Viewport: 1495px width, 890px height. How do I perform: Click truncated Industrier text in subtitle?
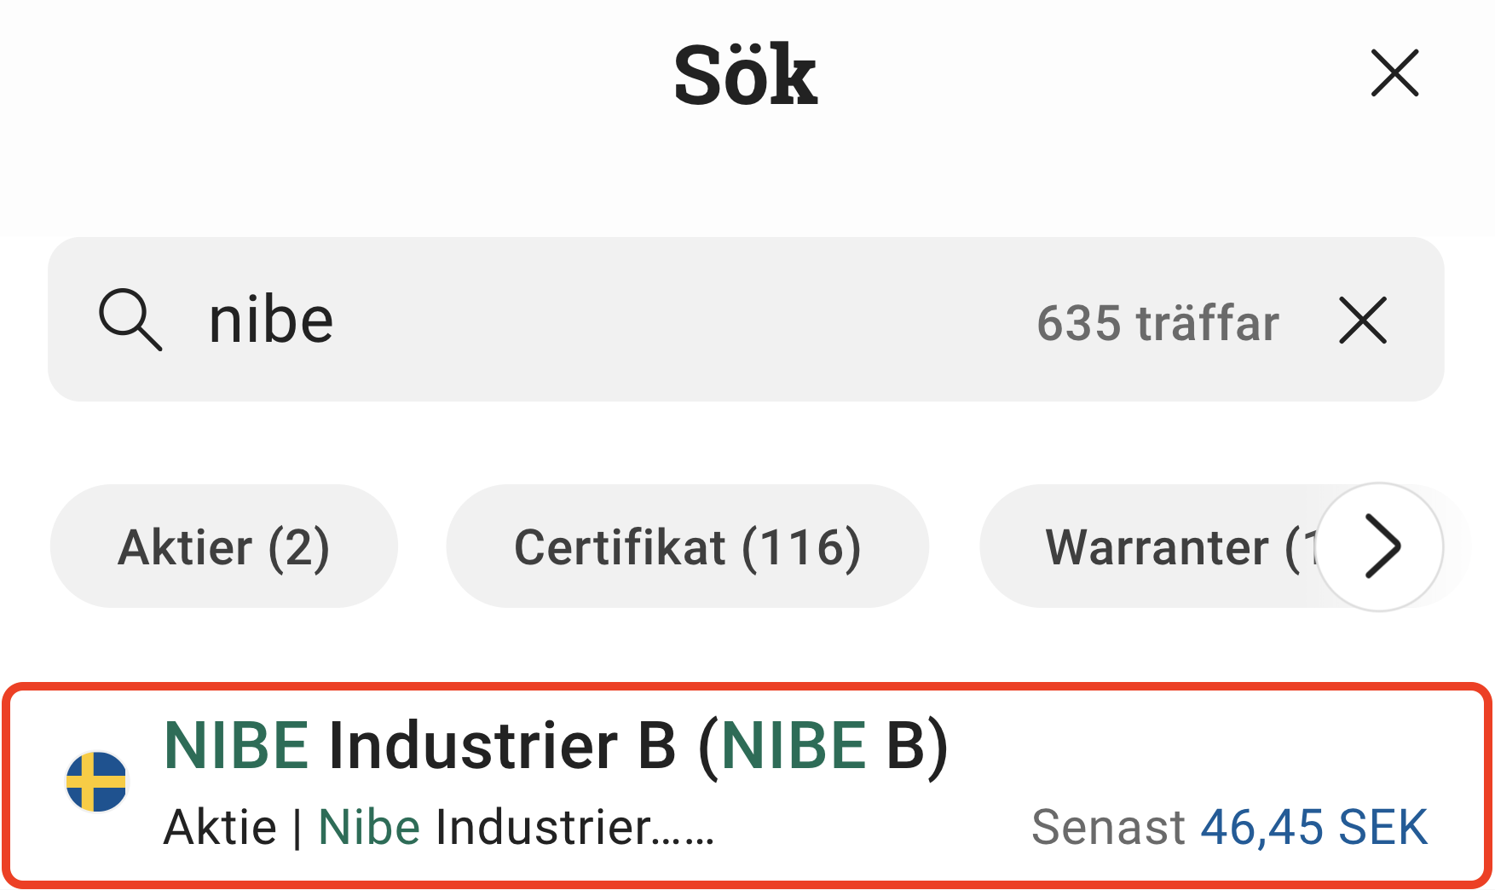tap(574, 827)
